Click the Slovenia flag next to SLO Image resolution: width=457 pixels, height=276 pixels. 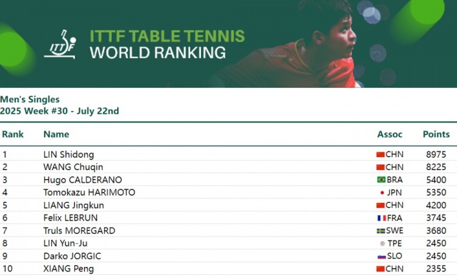click(381, 257)
